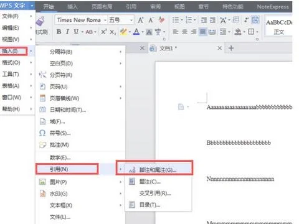
Task: Open the 插入 ribbon tab
Action: [72, 7]
